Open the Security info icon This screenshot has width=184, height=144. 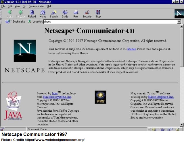click(87, 14)
